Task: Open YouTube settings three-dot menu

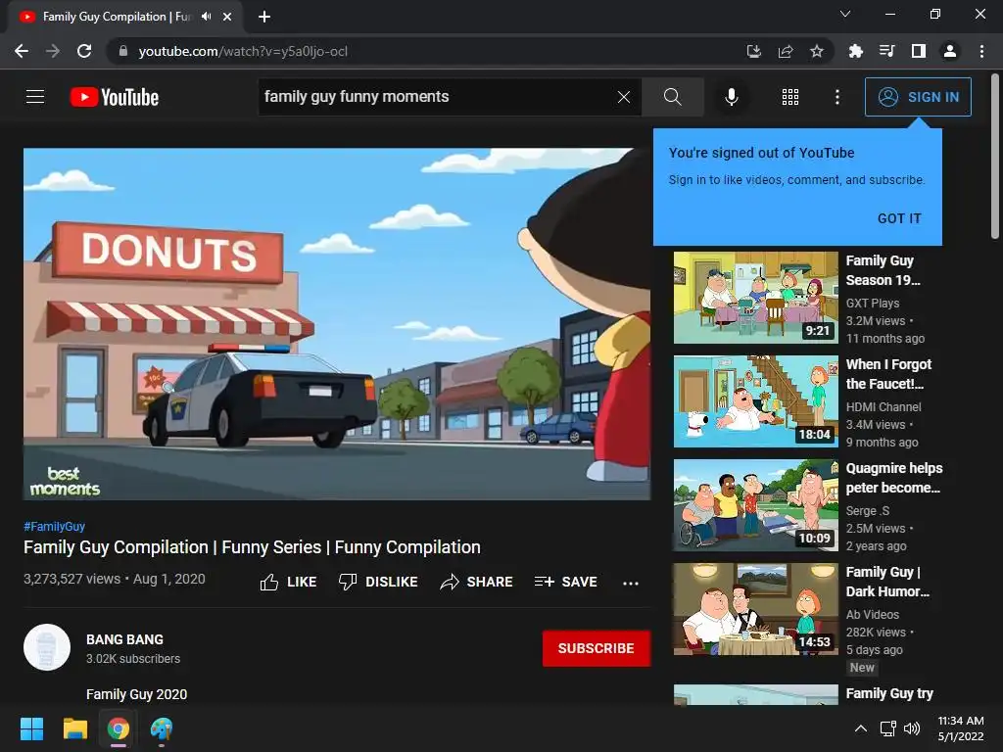Action: pyautogui.click(x=837, y=97)
